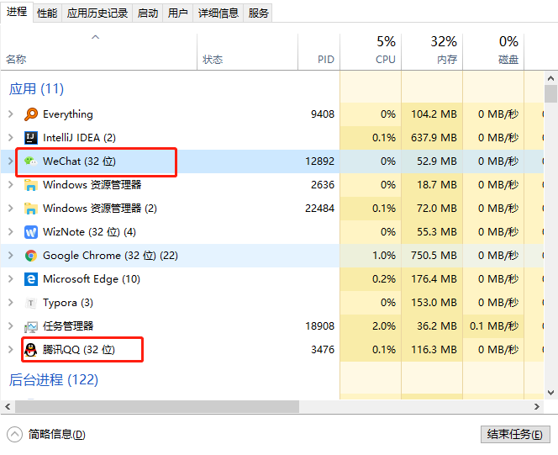The height and width of the screenshot is (455, 558).
Task: Click the 应用 (11) group heading
Action: (36, 88)
